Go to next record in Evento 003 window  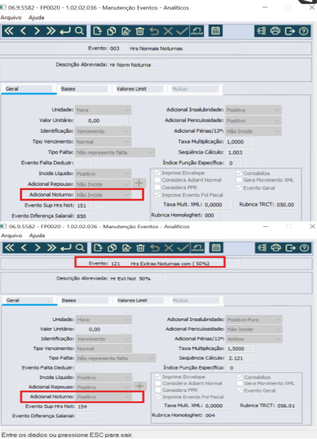pyautogui.click(x=37, y=31)
